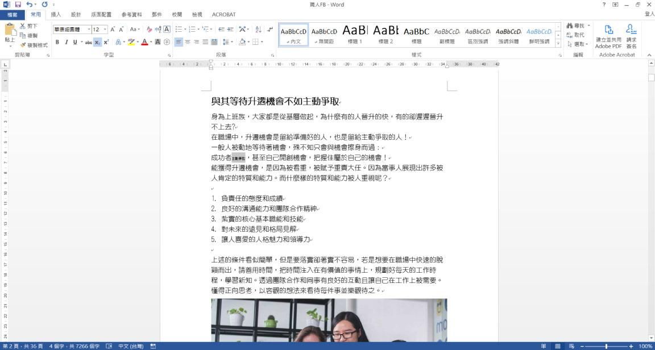This screenshot has width=655, height=350.
Task: Click the Paste (貼上) clipboard icon
Action: [10, 32]
